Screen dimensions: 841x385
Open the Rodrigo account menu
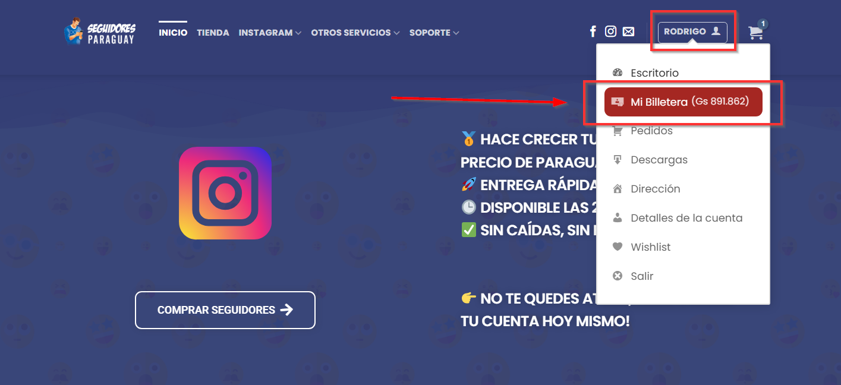[692, 32]
